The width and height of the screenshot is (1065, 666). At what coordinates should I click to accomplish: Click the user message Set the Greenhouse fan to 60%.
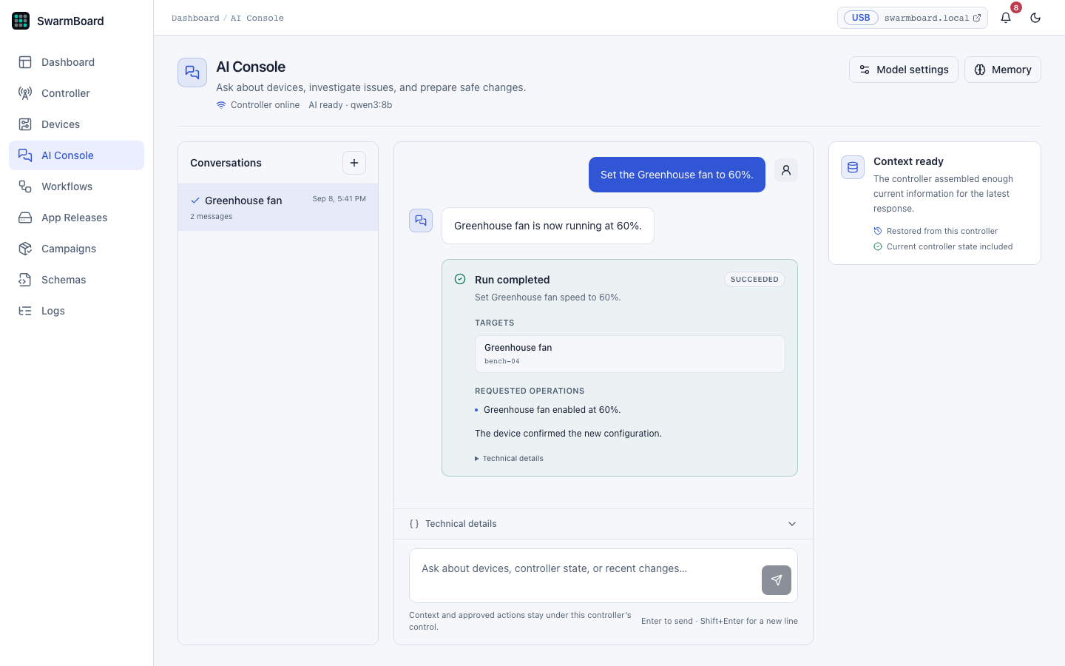[x=677, y=175]
